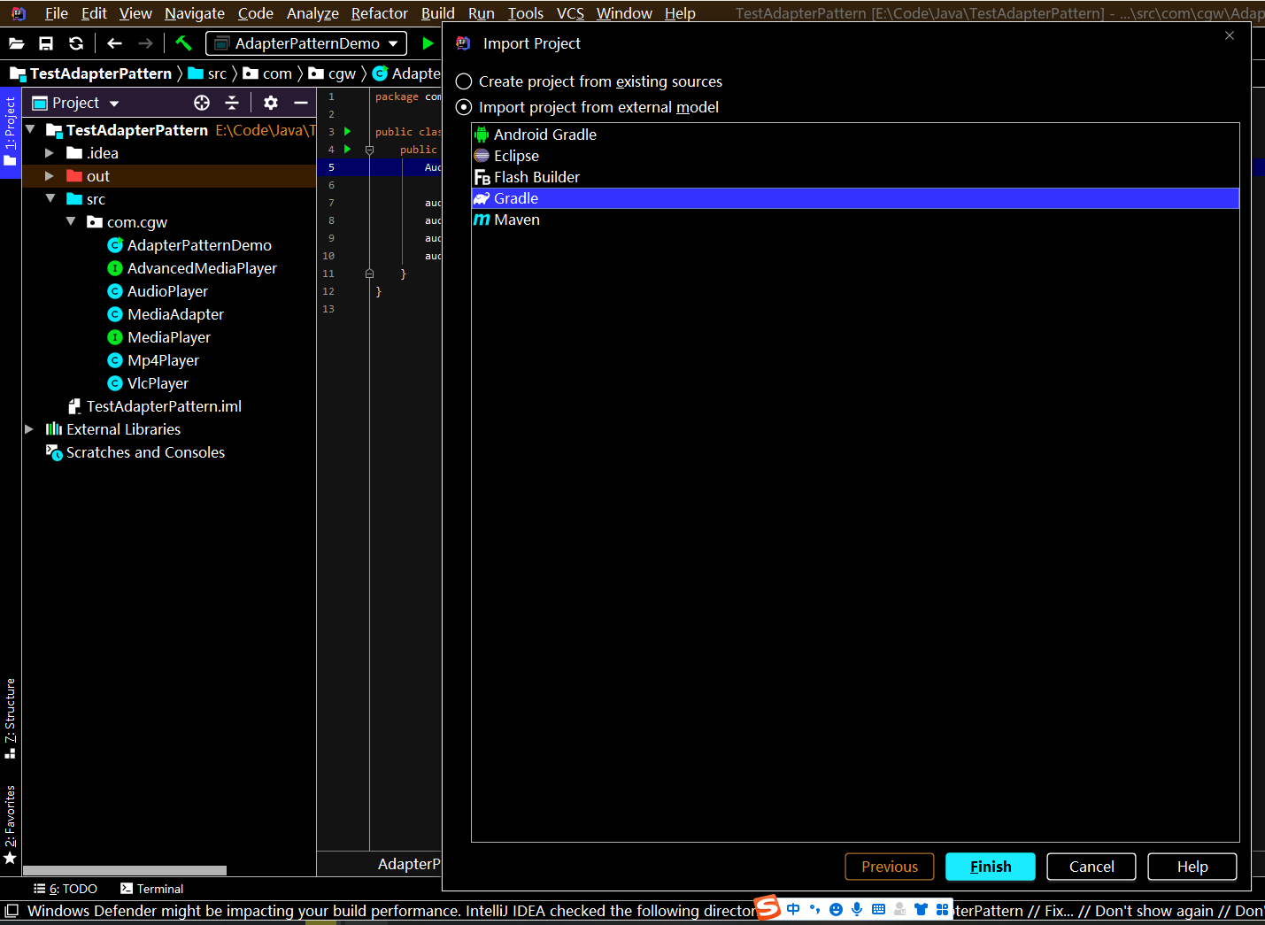Open the VCS menu
1265x925 pixels.
coord(570,13)
